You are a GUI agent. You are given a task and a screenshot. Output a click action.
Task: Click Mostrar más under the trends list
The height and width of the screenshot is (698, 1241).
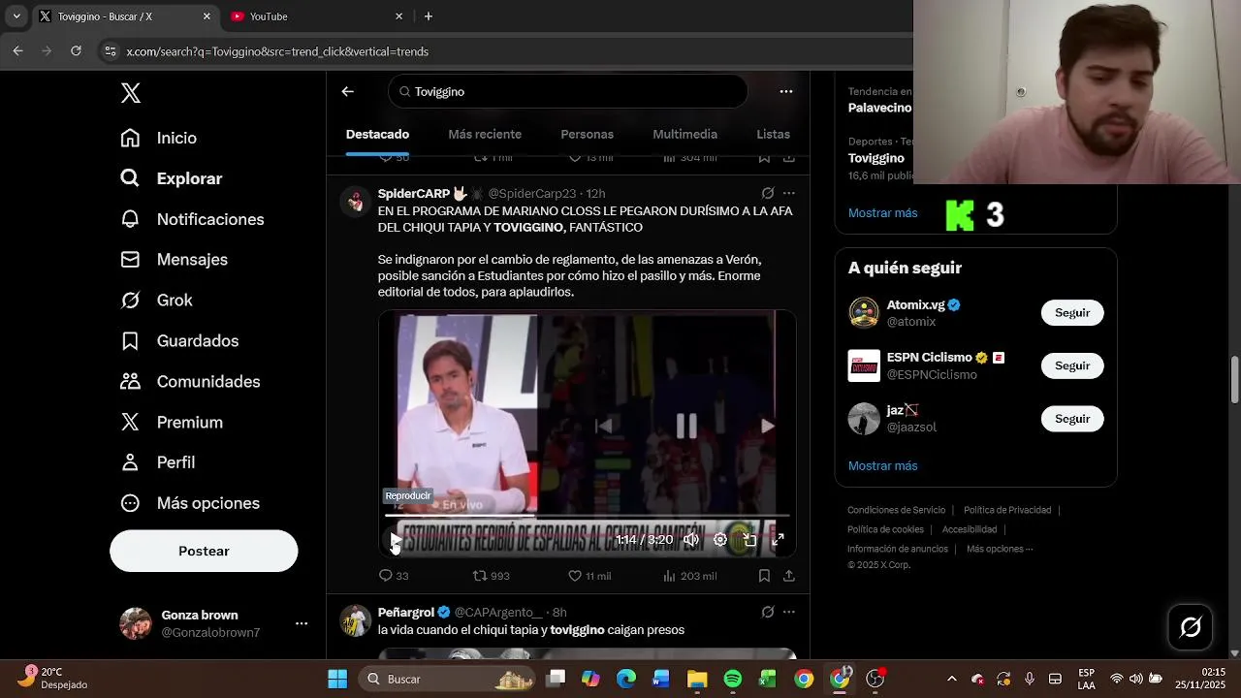[x=882, y=212]
